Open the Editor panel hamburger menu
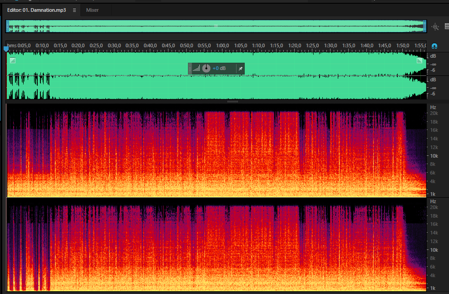Viewport: 449px width, 294px height. tap(74, 10)
